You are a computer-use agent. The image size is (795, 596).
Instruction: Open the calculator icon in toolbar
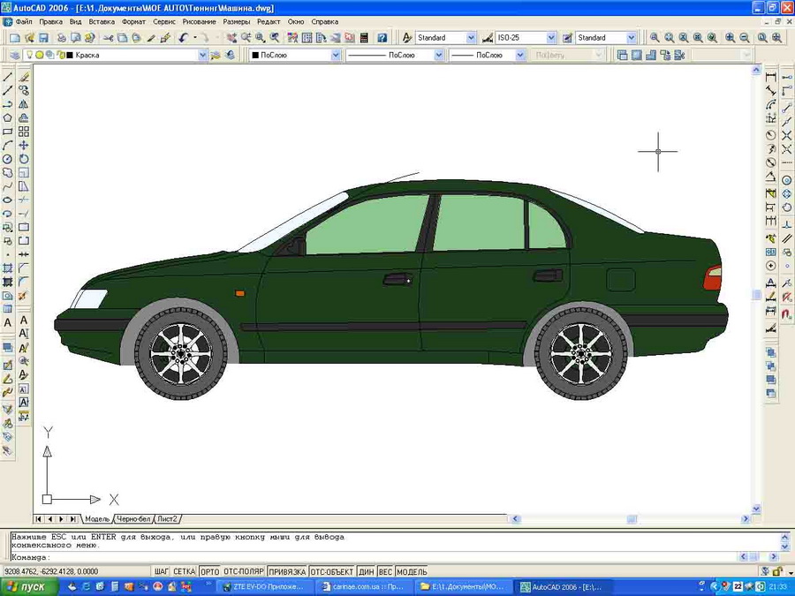tap(363, 38)
